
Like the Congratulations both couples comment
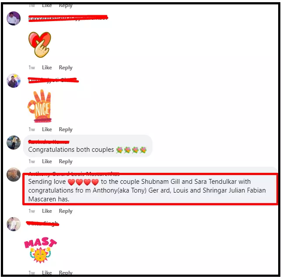click(47, 161)
